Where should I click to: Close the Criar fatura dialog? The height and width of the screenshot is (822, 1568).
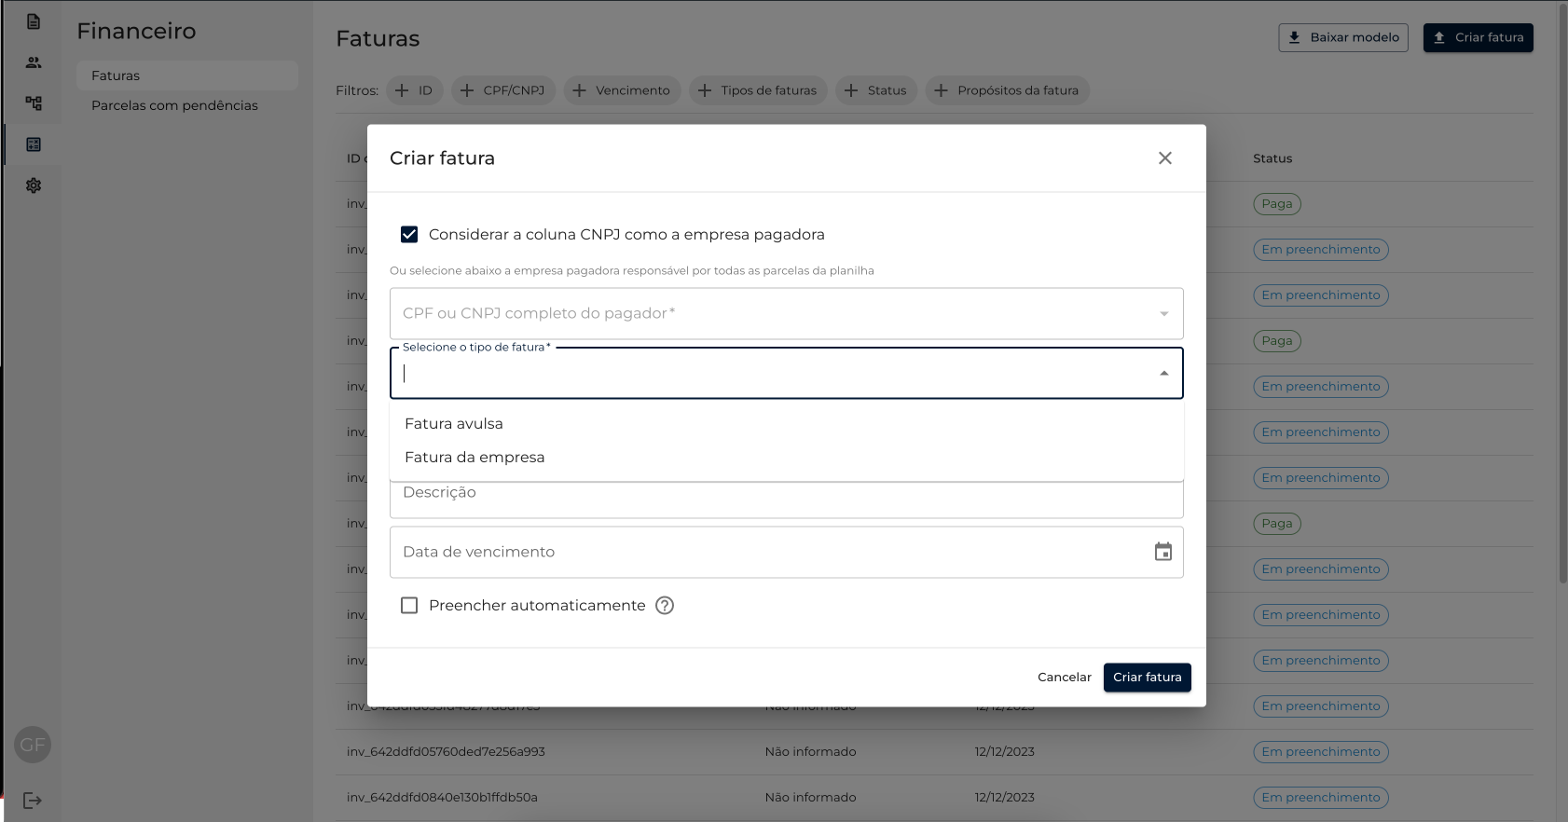[1164, 158]
